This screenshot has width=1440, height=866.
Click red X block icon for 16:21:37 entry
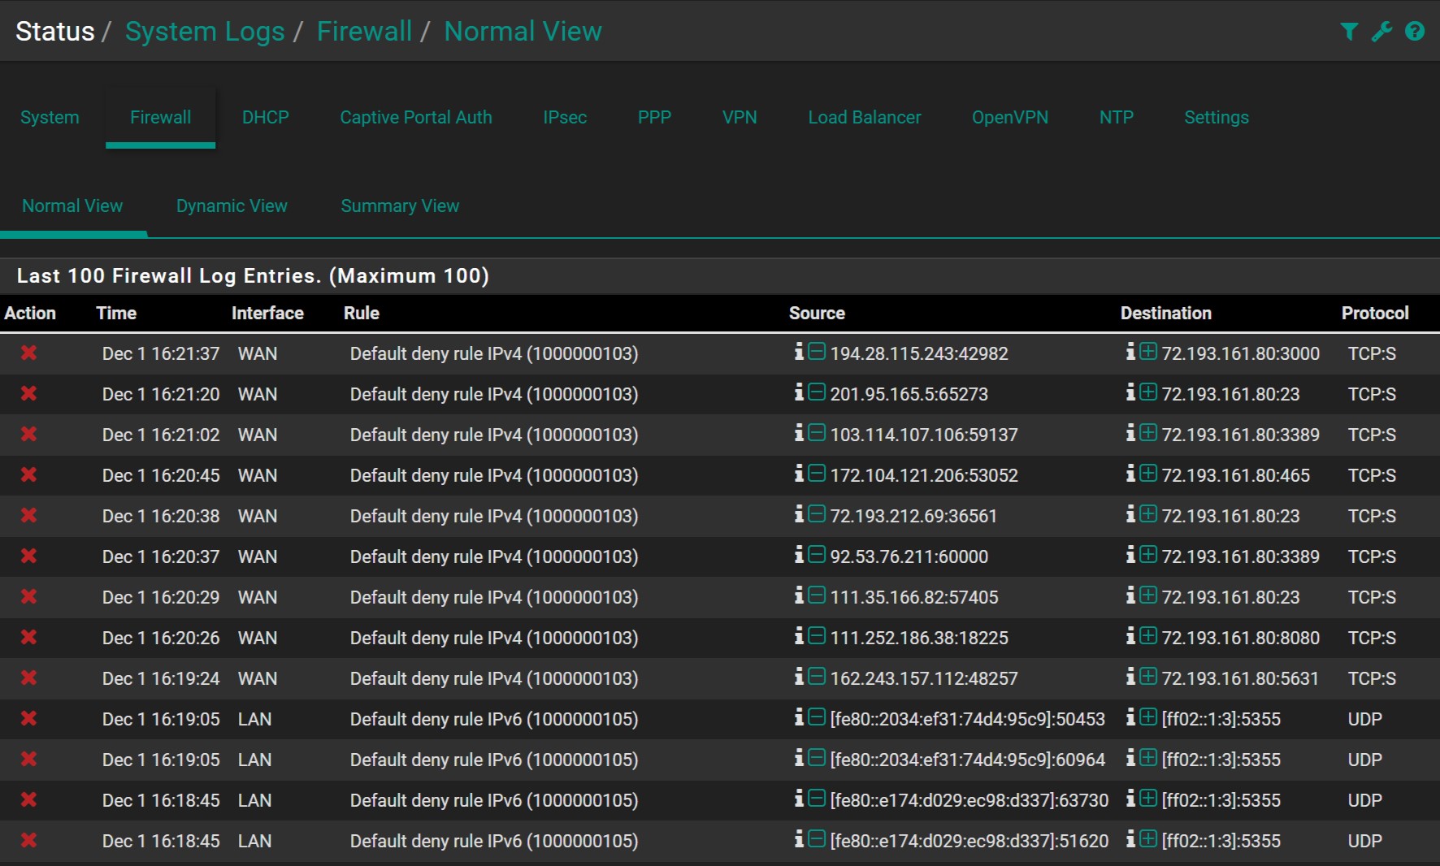click(x=29, y=353)
